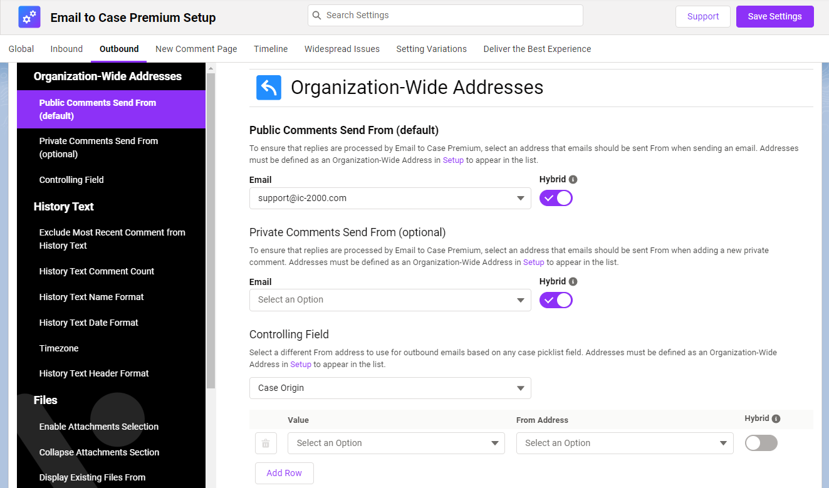Disable Hybrid toggle for Private Comments email
829x488 pixels.
[556, 300]
